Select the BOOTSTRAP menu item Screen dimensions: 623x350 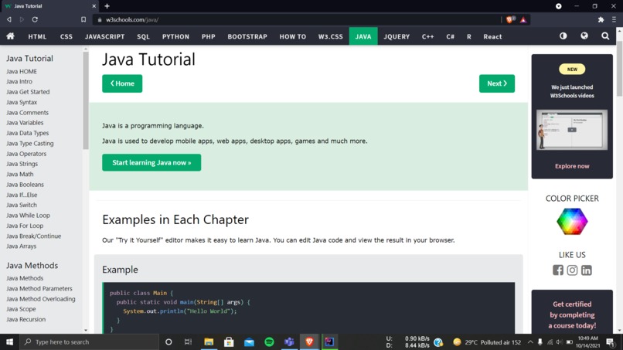pos(247,36)
